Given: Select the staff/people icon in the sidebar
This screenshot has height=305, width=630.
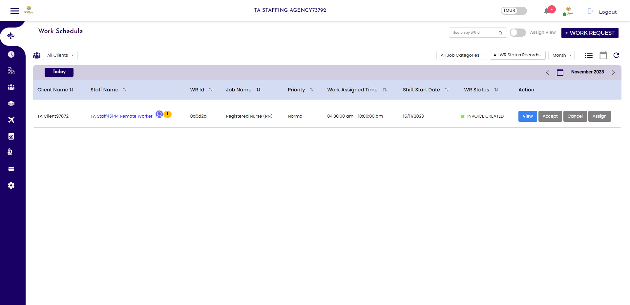Looking at the screenshot, I should [11, 87].
